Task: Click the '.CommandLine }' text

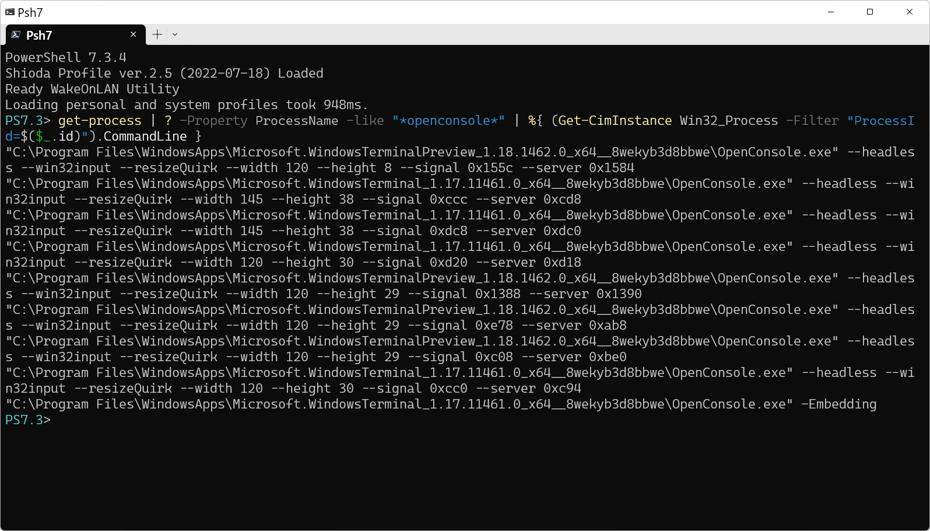Action: pyautogui.click(x=149, y=136)
